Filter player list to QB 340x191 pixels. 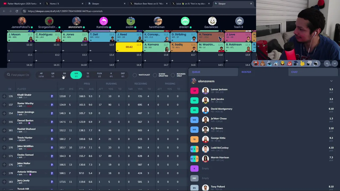pyautogui.click(x=53, y=75)
